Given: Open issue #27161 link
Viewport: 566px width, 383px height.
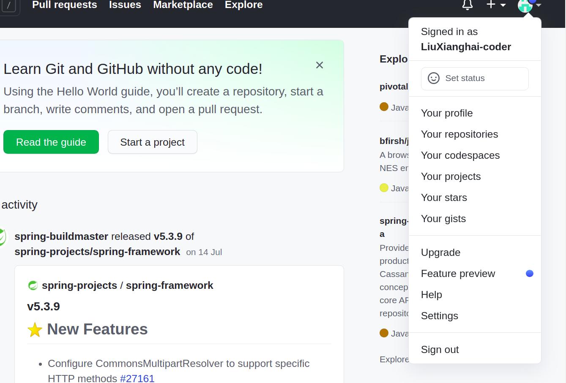Looking at the screenshot, I should click(137, 378).
